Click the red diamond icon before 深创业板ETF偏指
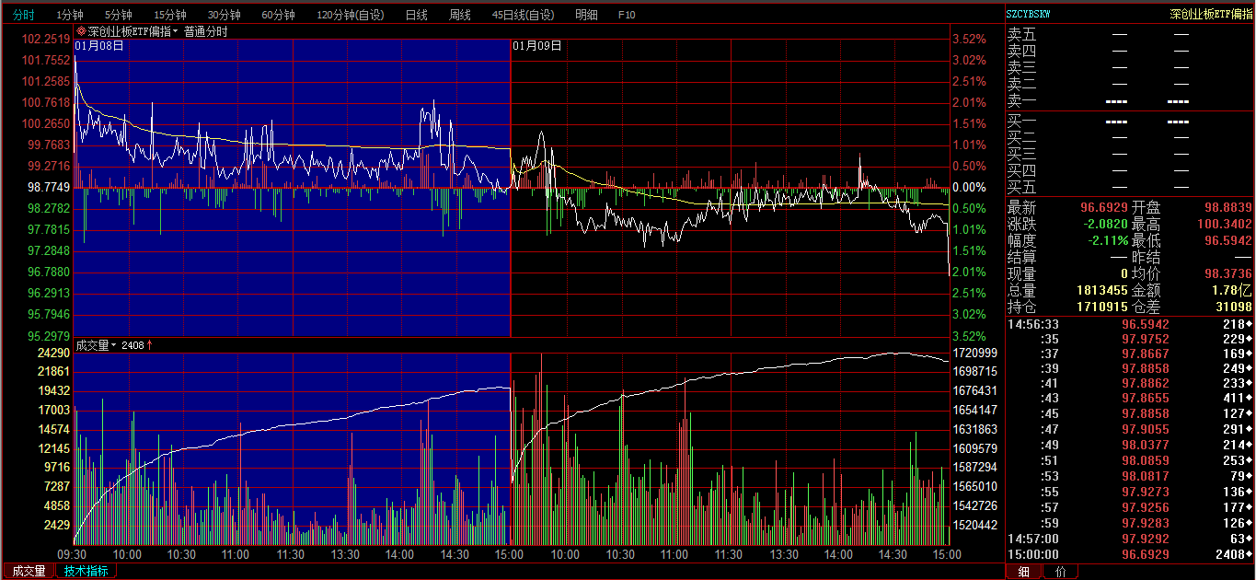The height and width of the screenshot is (580, 1256). [x=81, y=31]
